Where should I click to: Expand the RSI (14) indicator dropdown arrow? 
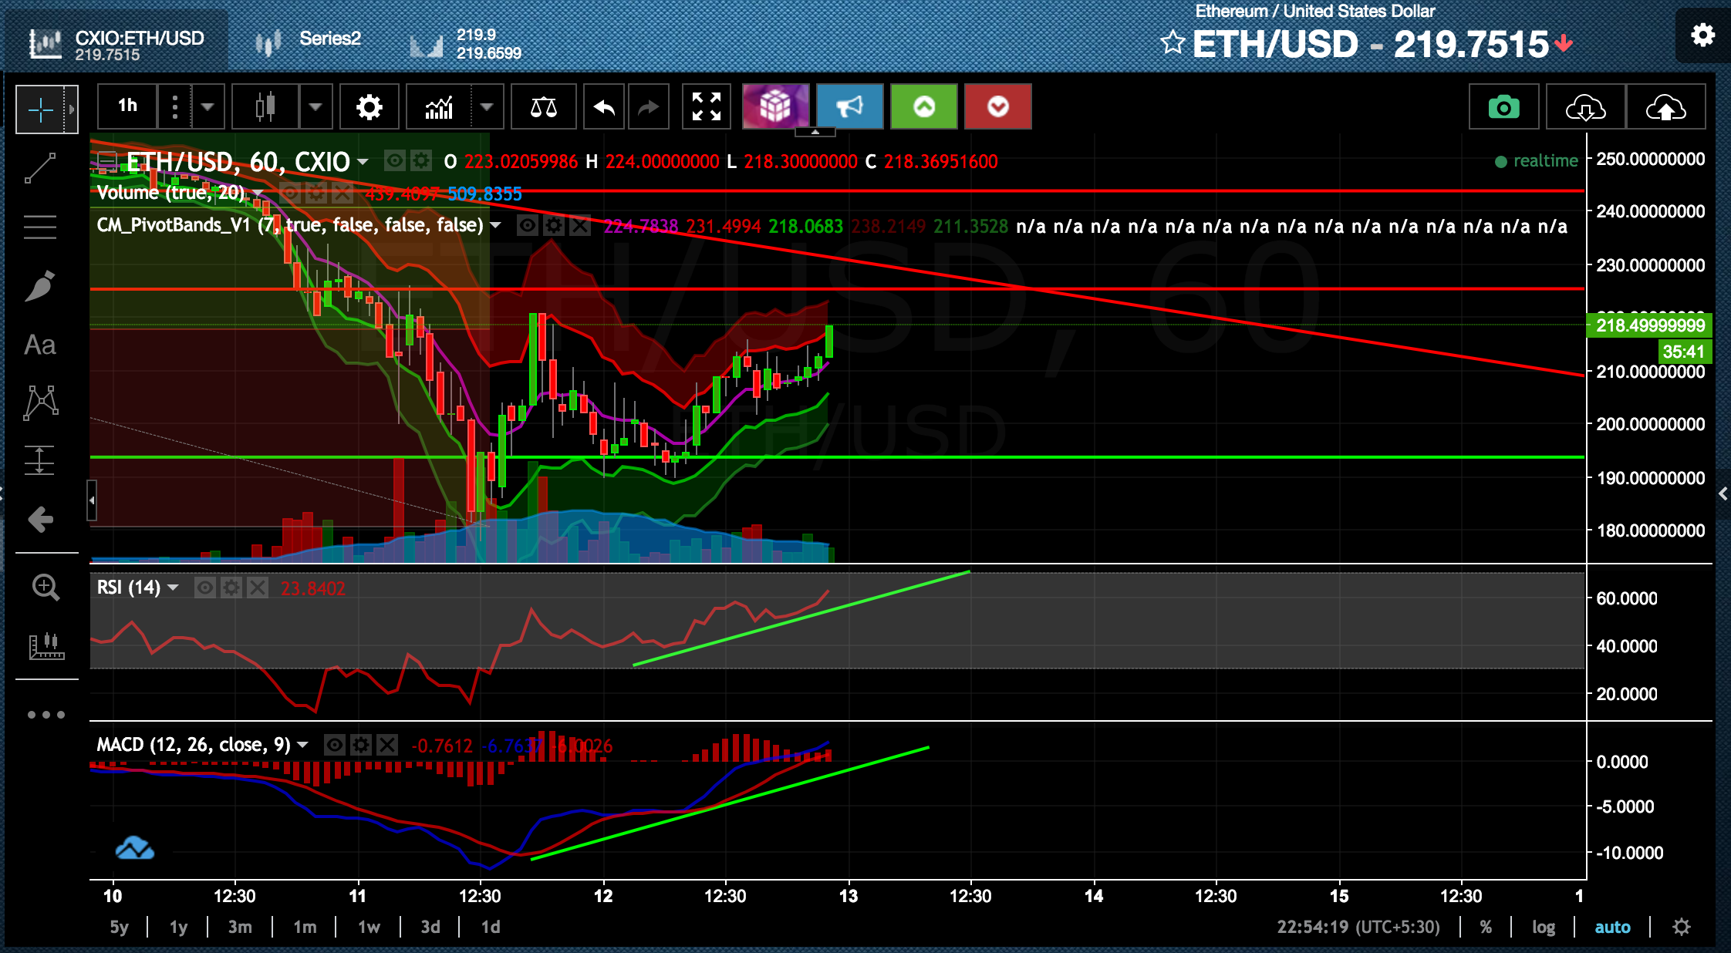174,588
